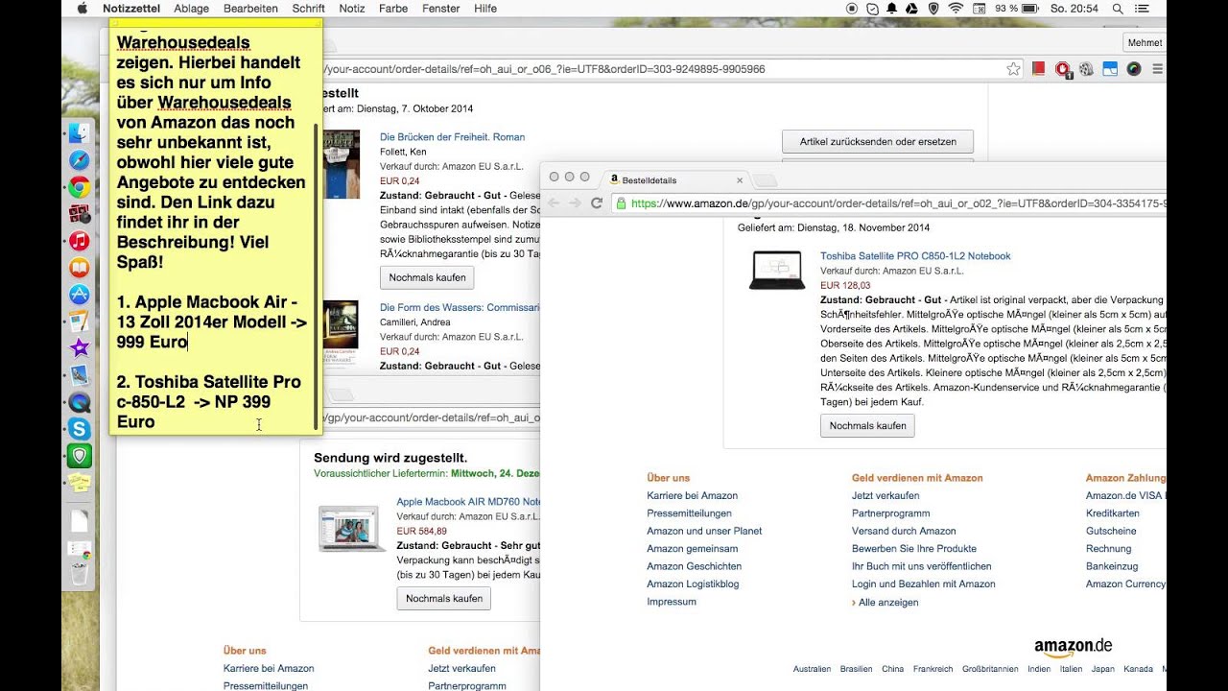Open iTunes music app in dock
The width and height of the screenshot is (1228, 691).
point(80,241)
